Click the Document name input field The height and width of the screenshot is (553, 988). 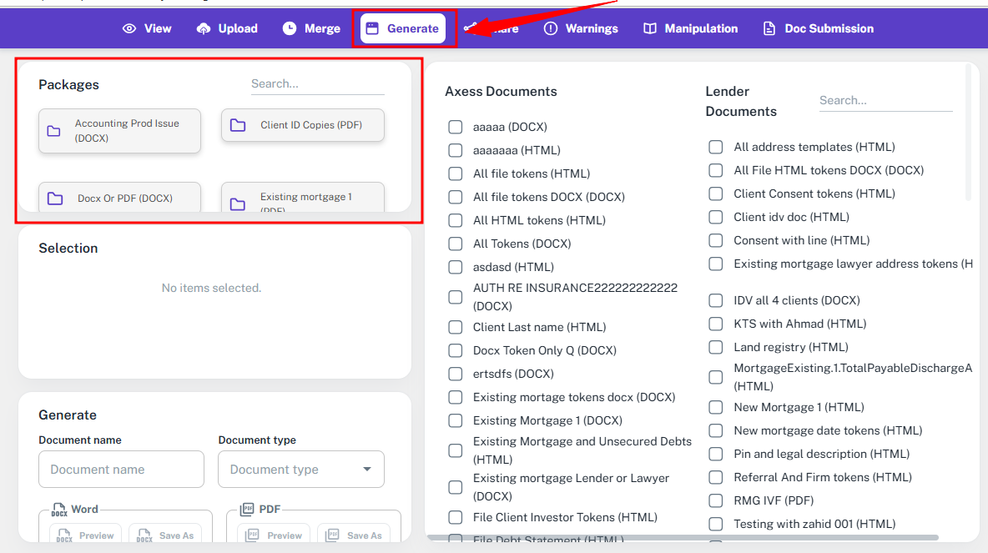tap(121, 470)
